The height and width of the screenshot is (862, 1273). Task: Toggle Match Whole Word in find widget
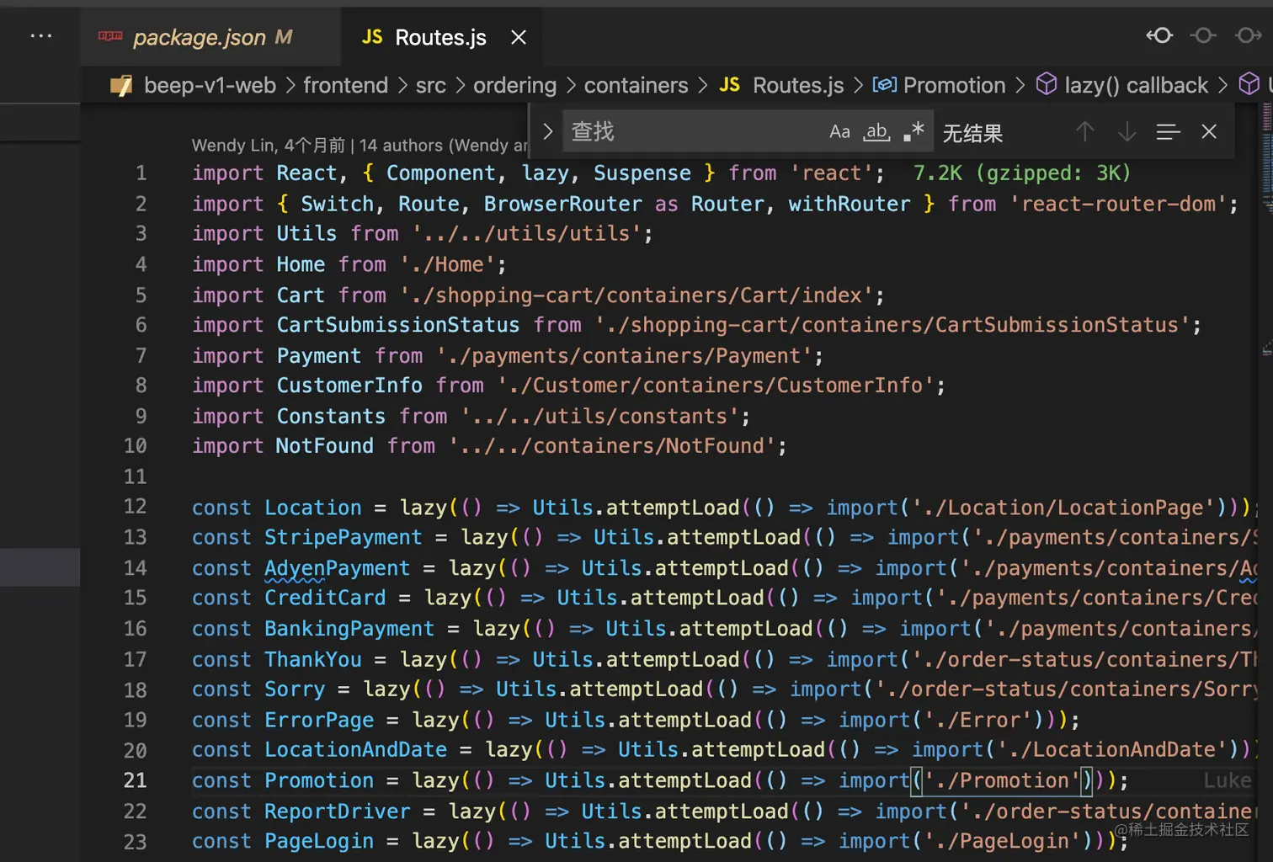(x=876, y=131)
